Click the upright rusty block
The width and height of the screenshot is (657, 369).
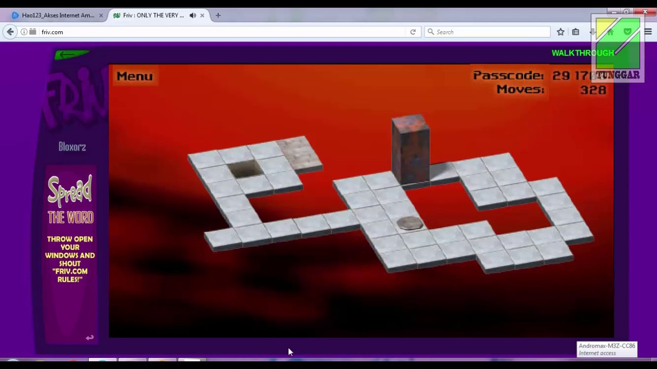411,149
